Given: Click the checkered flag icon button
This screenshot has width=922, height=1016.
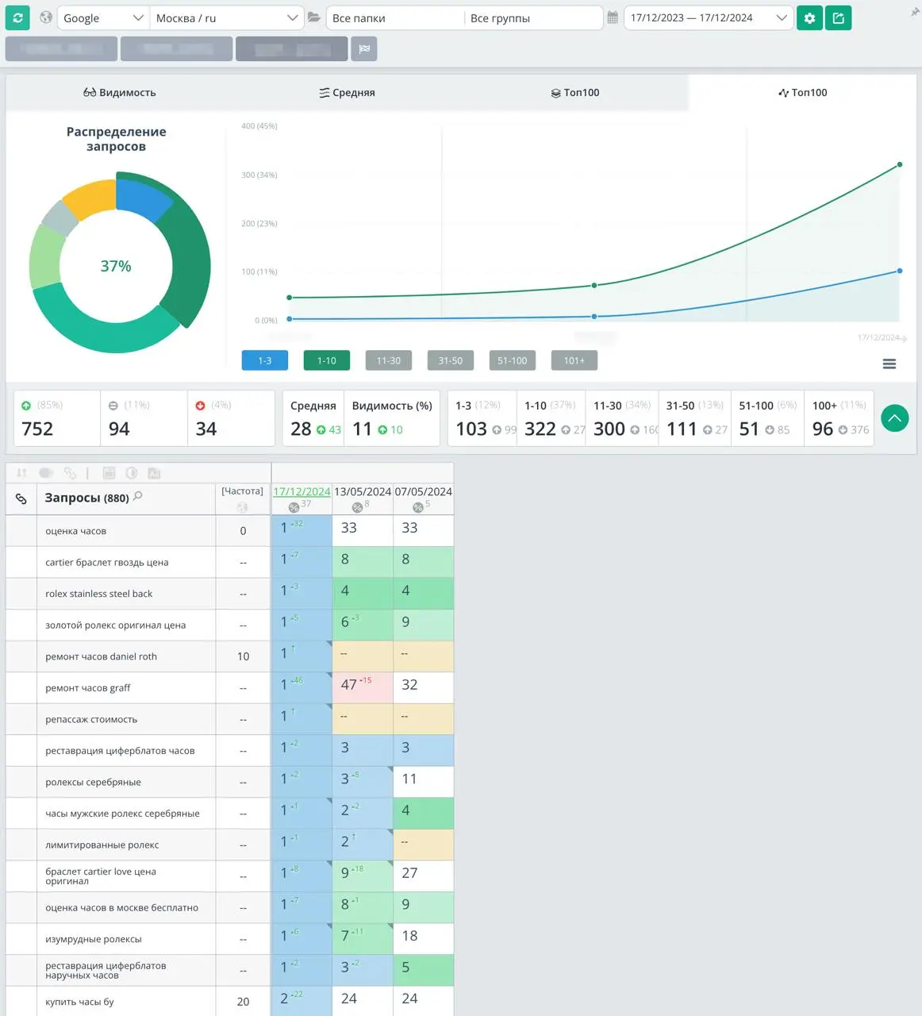Looking at the screenshot, I should point(364,49).
